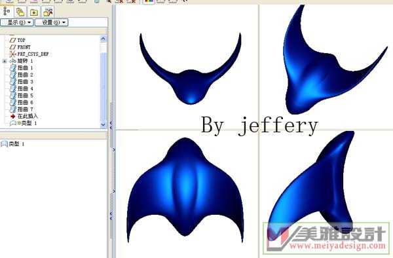Open the Model Tree navigator tab
The image size is (393, 258).
7,12
